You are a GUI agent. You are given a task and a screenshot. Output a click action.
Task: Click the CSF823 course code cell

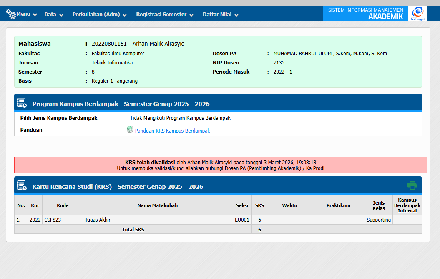[53, 220]
